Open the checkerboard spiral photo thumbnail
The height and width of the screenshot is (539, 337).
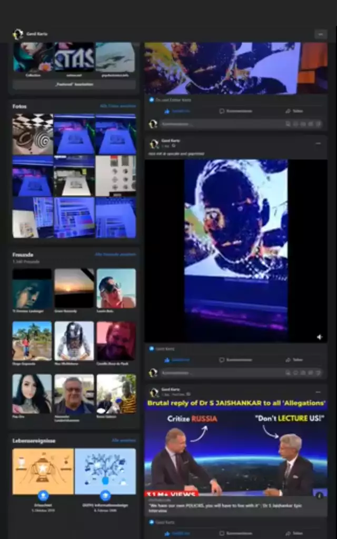tap(33, 134)
